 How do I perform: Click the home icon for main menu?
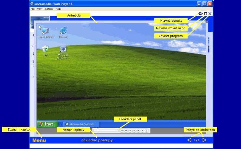coord(201,14)
